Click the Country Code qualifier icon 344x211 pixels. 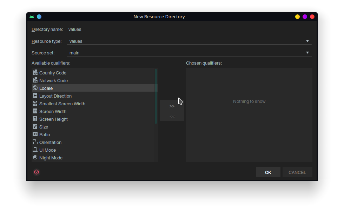(35, 72)
